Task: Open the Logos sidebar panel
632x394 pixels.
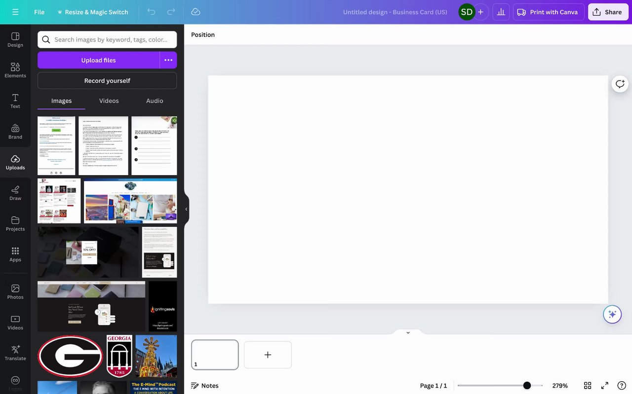Action: point(15,384)
